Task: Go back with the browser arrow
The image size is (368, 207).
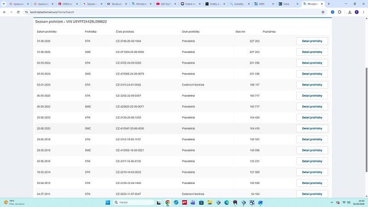Action: tap(5, 12)
